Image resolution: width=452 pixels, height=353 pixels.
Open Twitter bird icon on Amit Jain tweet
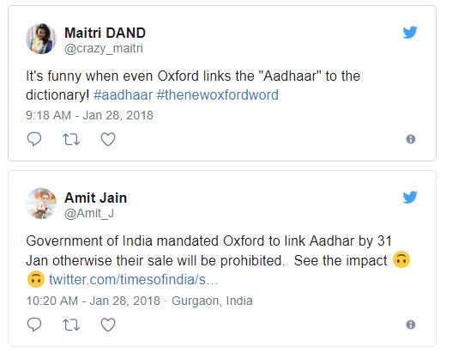click(410, 198)
